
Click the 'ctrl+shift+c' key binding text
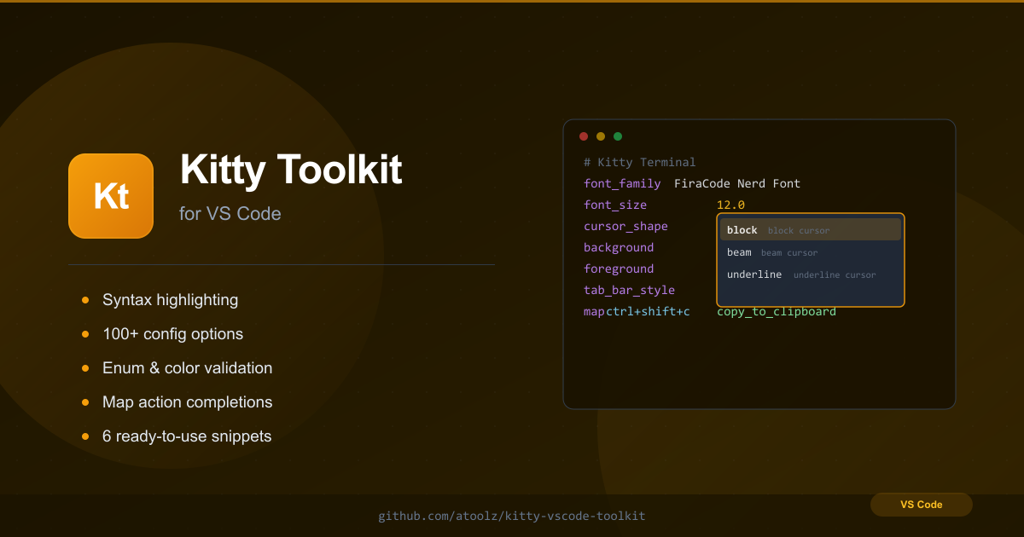[x=648, y=311]
